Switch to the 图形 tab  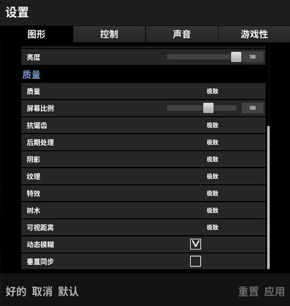[x=36, y=34]
